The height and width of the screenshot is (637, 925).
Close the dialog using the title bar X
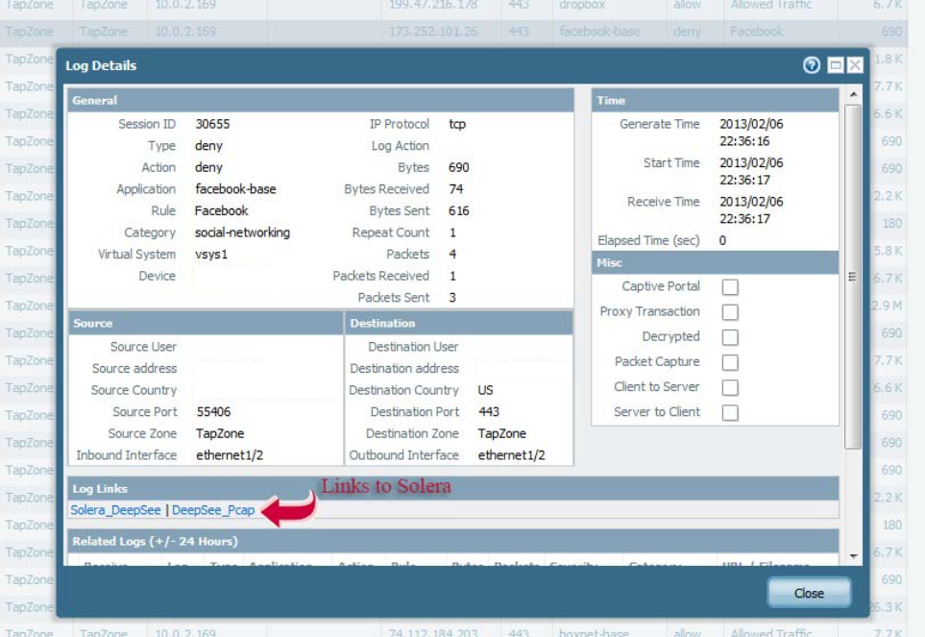click(855, 65)
